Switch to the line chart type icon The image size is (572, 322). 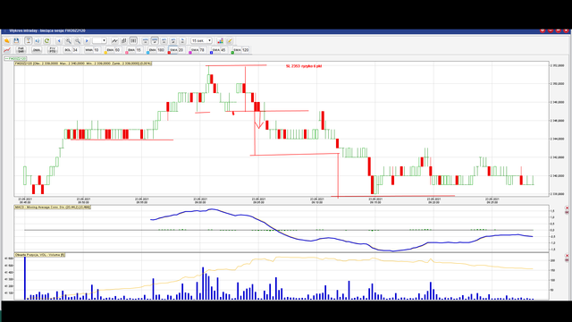(114, 41)
